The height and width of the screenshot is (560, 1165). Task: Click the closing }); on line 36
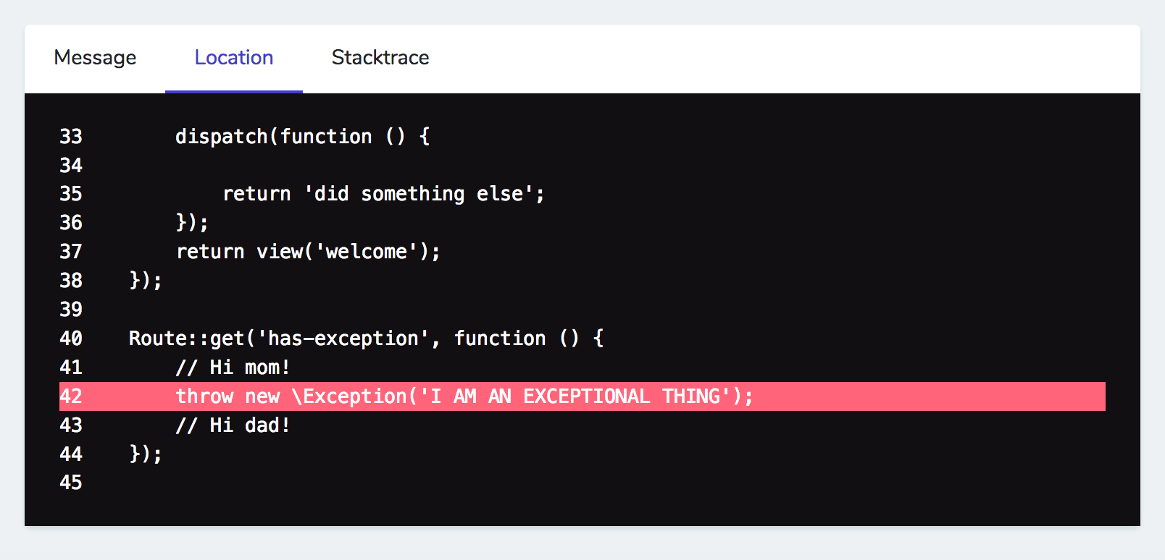coord(192,223)
